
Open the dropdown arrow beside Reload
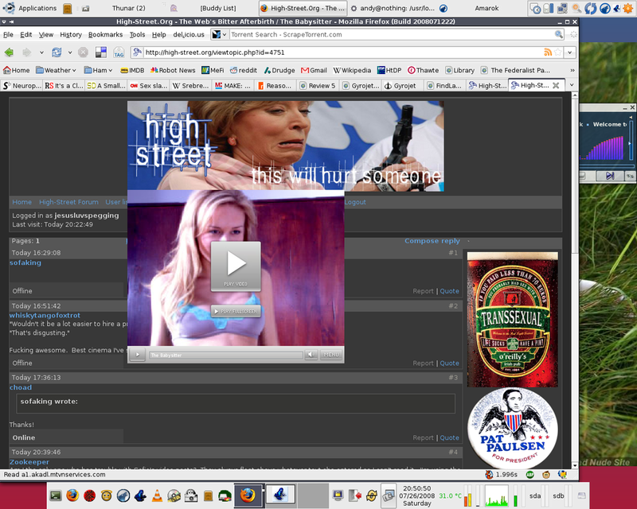(70, 52)
